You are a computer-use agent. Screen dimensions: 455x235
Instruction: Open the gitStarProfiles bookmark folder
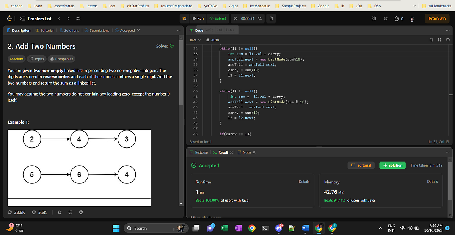135,6
